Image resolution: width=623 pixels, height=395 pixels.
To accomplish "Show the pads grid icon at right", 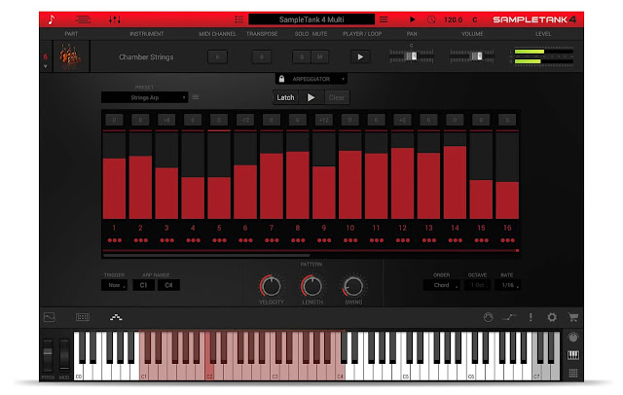I will [573, 373].
